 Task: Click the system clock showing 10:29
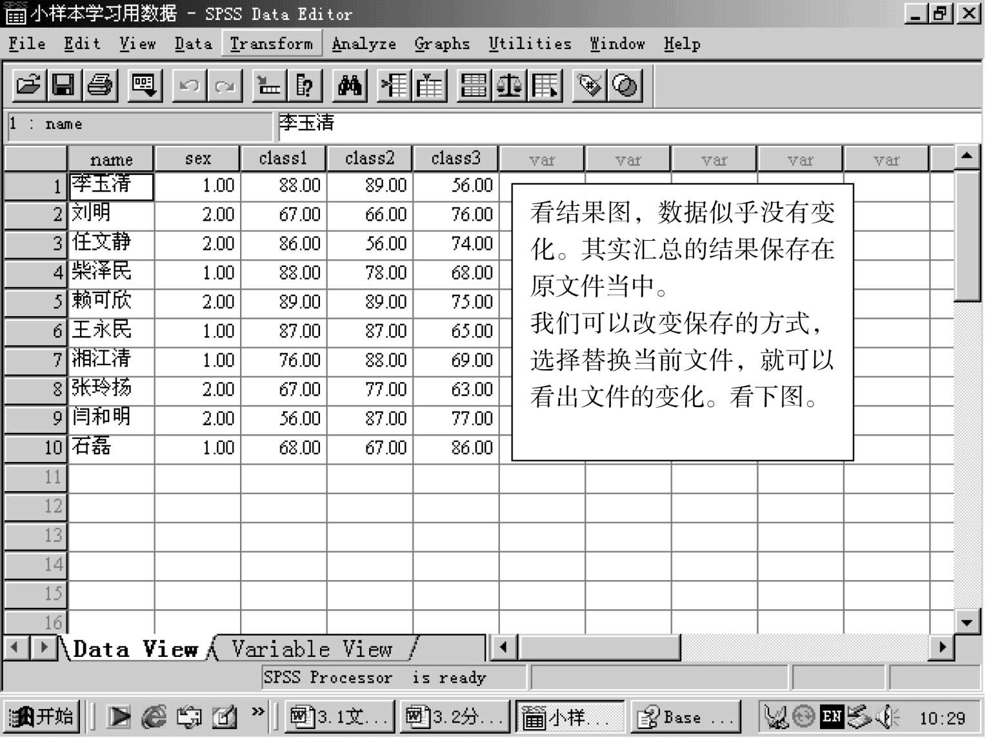942,718
